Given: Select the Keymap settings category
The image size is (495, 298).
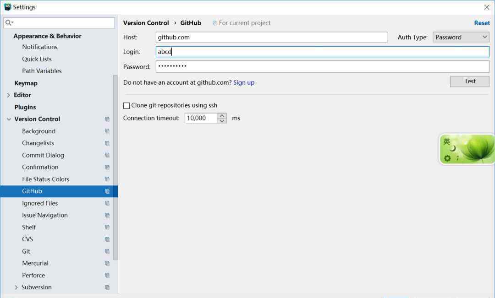Looking at the screenshot, I should (26, 83).
